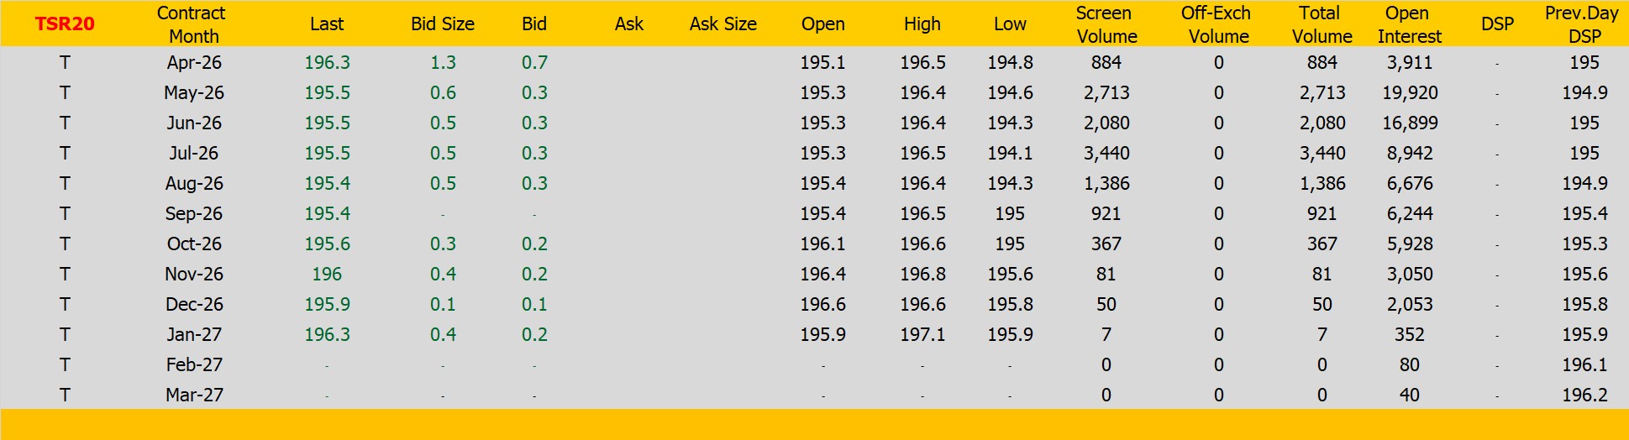The width and height of the screenshot is (1629, 440).
Task: Select the Apr-26 contract month cell
Action: (194, 63)
